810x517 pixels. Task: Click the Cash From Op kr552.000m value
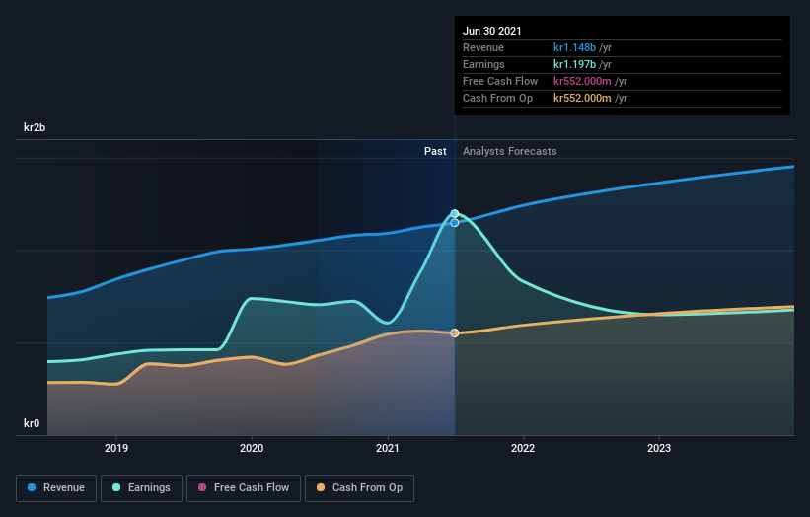[582, 98]
